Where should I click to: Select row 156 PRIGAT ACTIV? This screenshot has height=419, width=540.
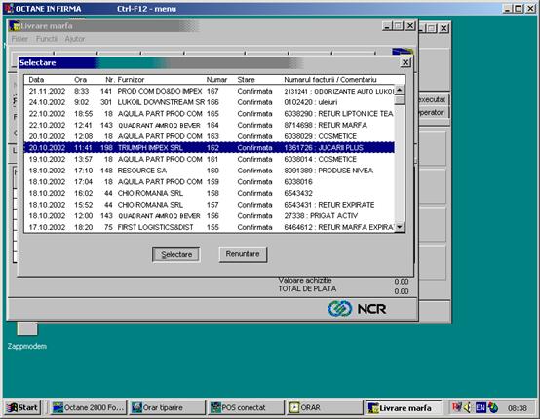[x=209, y=216]
